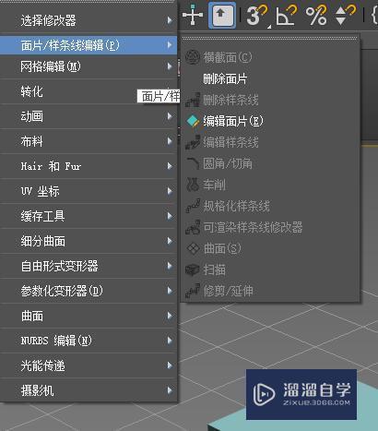This screenshot has height=431, width=378.
Task: Click the 删除样条线 icon
Action: pos(193,100)
